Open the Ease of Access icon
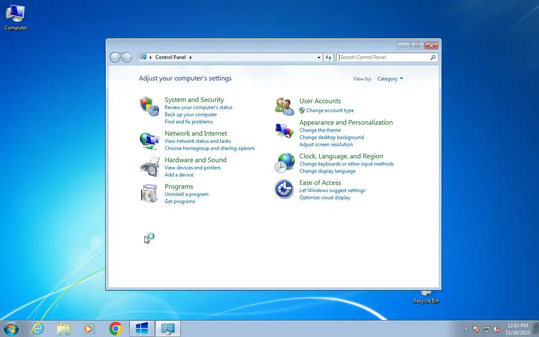 point(284,189)
